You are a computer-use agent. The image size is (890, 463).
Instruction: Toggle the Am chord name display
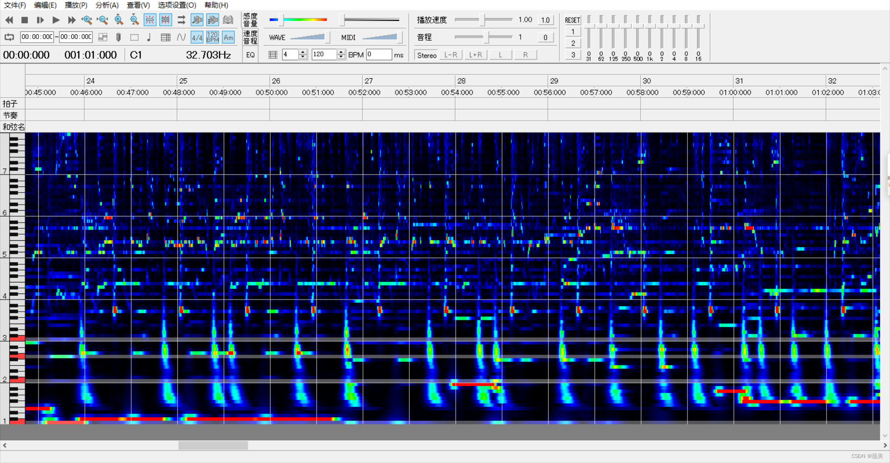click(x=228, y=37)
